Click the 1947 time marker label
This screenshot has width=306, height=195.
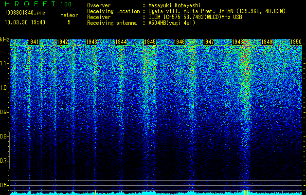point(208,42)
